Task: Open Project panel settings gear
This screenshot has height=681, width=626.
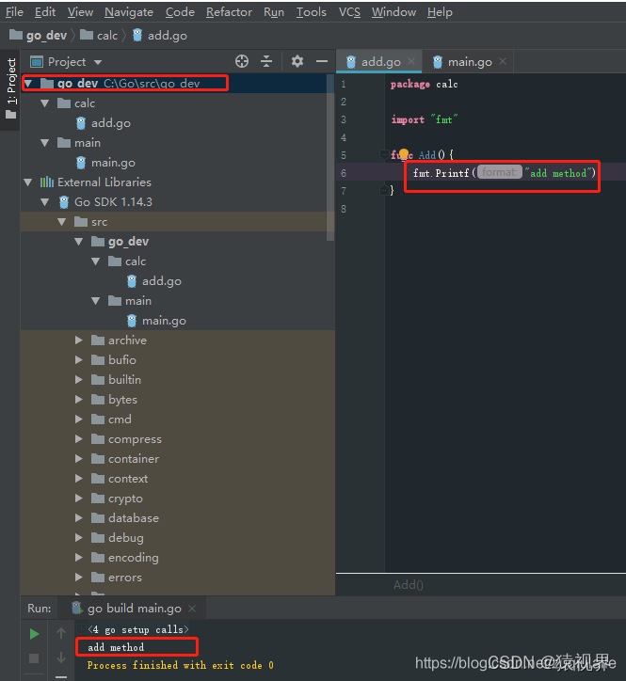Action: 297,61
